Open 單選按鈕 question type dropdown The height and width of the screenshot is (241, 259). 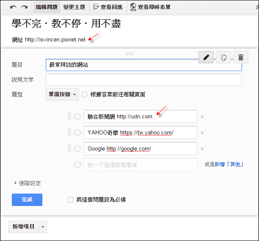click(62, 94)
